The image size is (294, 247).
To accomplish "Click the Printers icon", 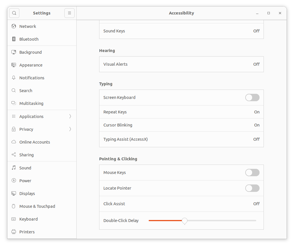I will point(14,232).
